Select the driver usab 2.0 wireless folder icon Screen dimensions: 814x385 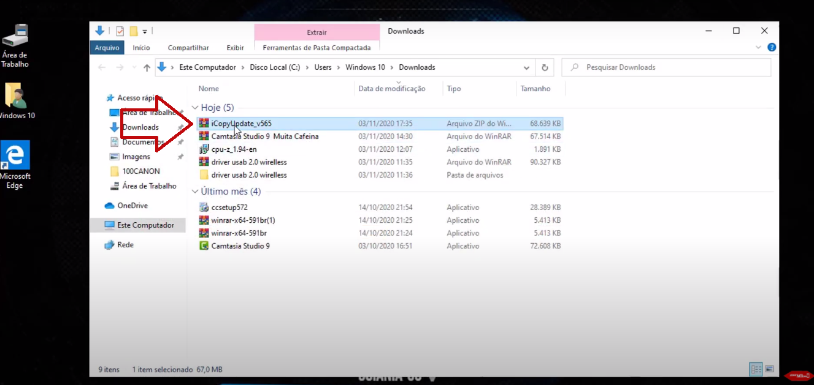click(204, 175)
